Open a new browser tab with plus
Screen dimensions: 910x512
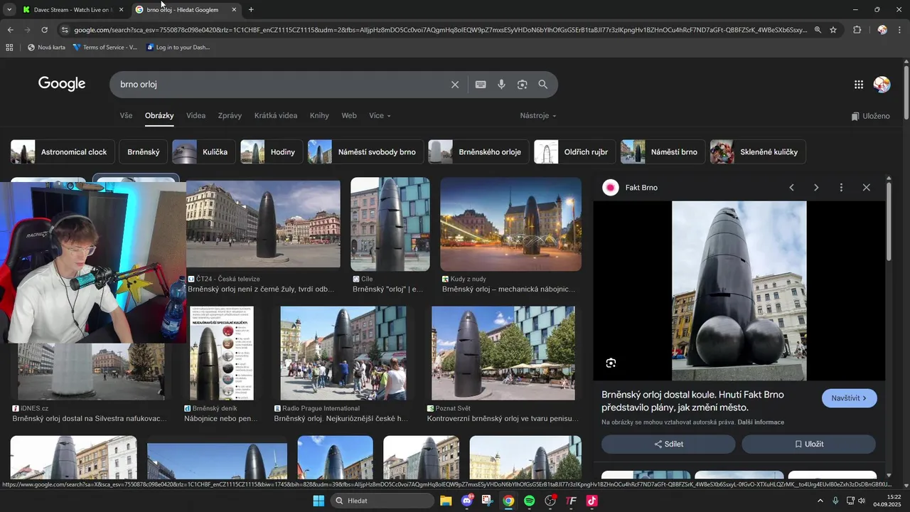click(x=251, y=10)
